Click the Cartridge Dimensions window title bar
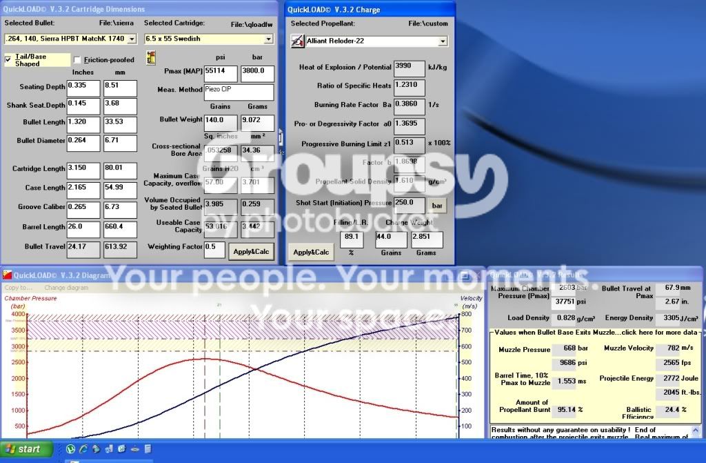Screen dimensions: 706x463 [139, 9]
